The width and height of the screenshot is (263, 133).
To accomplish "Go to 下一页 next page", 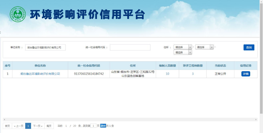I will [x=38, y=126].
